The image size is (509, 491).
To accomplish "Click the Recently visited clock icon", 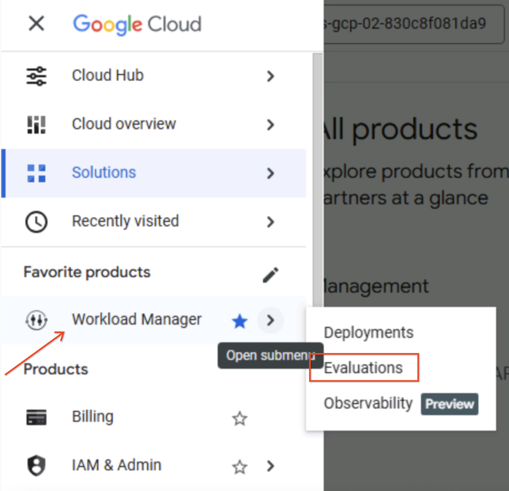I will (x=36, y=222).
